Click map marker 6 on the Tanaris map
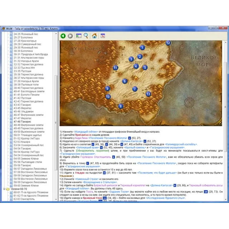The height and width of the screenshot is (229, 229). click(x=125, y=81)
